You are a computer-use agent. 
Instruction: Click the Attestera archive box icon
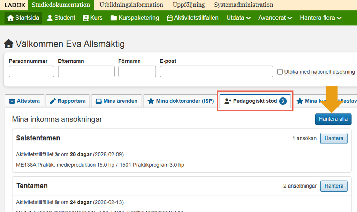(x=12, y=101)
